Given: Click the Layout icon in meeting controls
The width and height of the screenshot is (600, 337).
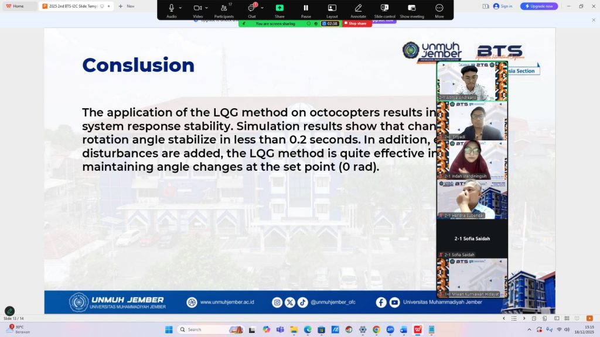Looking at the screenshot, I should pyautogui.click(x=332, y=8).
